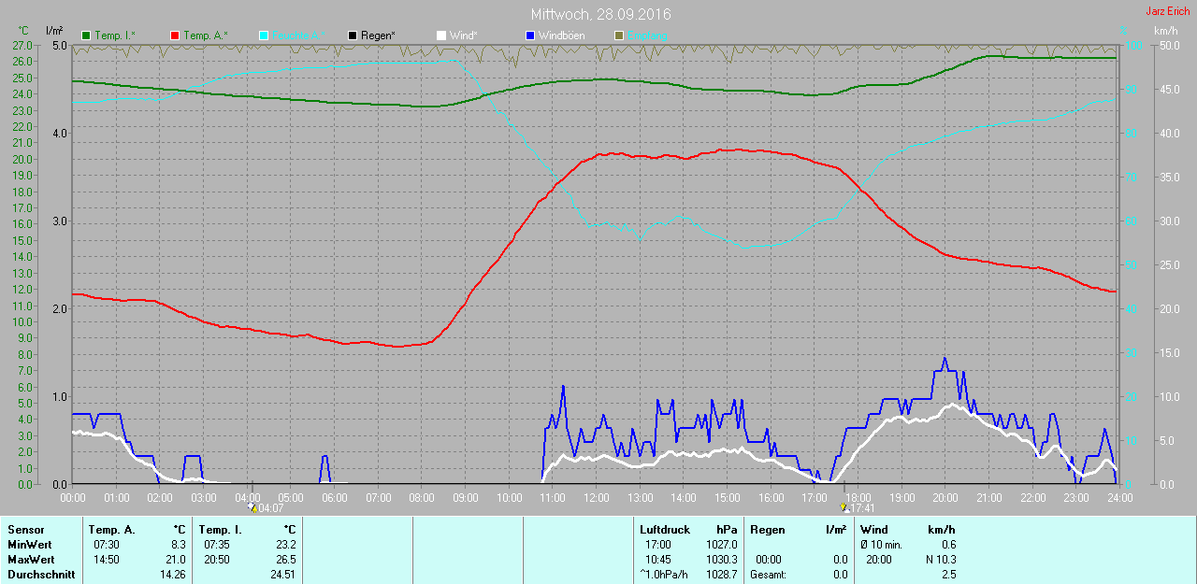Click the '1030.3' maximum pressure value
This screenshot has width=1197, height=584.
tap(721, 560)
